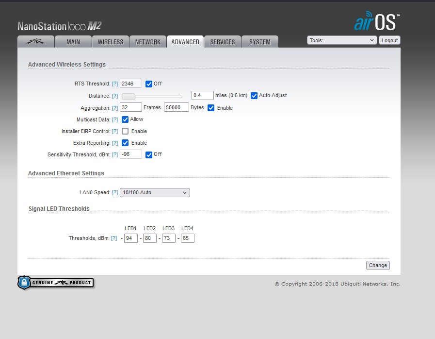
Task: Click the Aggregation Bytes field
Action: pyautogui.click(x=177, y=107)
